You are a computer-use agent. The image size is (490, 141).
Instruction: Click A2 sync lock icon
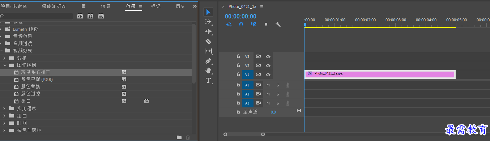[259, 94]
